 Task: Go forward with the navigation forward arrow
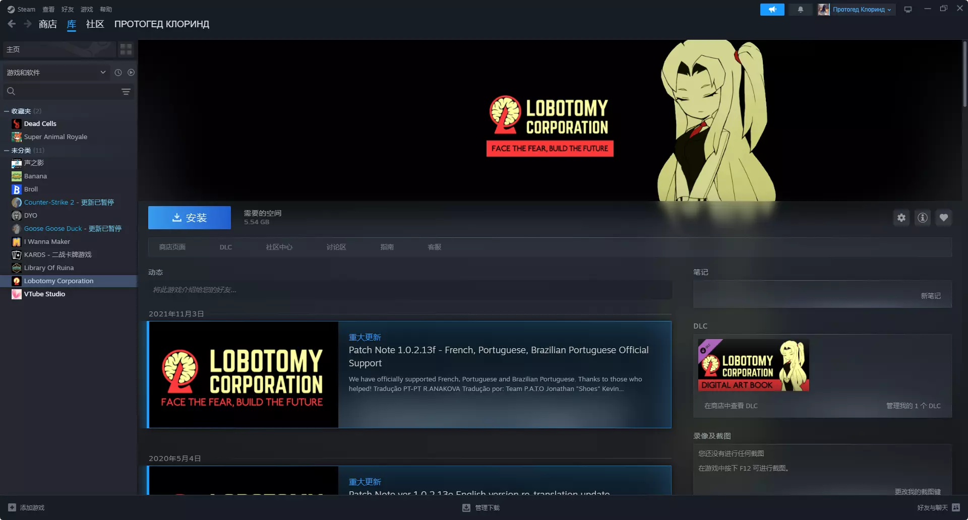point(28,24)
